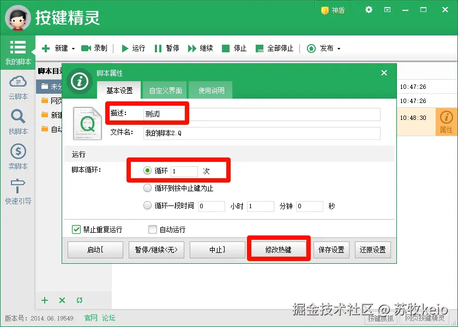
Task: Click the 小时 hours input field
Action: (x=212, y=206)
